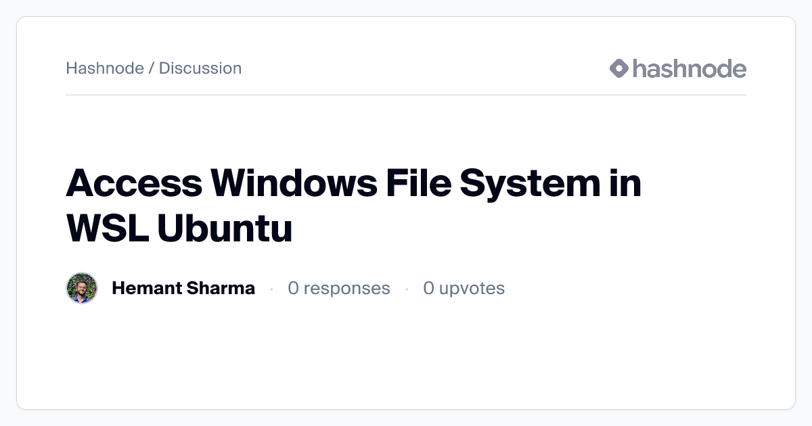The width and height of the screenshot is (812, 426).
Task: Select the "Discussion" breadcrumb item
Action: (200, 68)
